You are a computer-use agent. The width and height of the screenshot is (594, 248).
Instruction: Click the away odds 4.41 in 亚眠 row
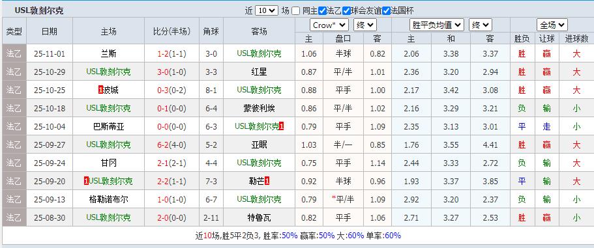coord(490,145)
